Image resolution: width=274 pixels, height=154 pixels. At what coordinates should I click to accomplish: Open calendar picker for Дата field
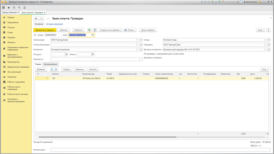click(93, 35)
